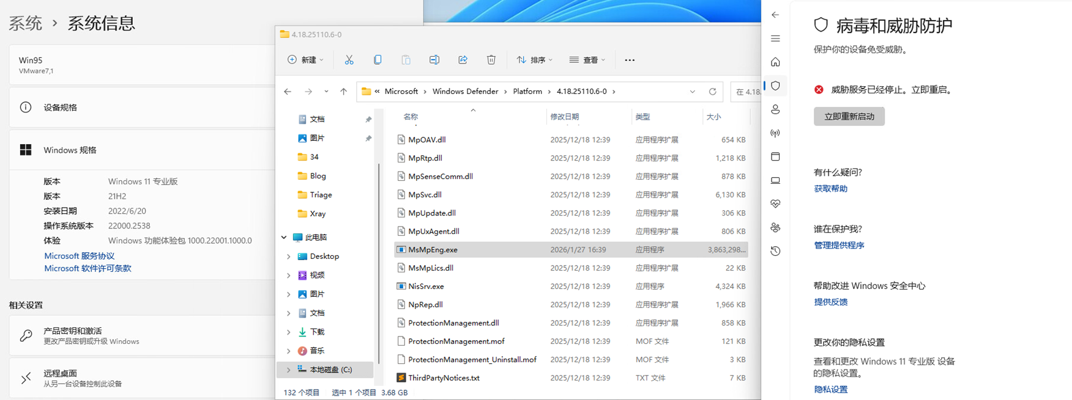Click the Share icon in Explorer toolbar
This screenshot has width=1072, height=400.
click(x=463, y=60)
